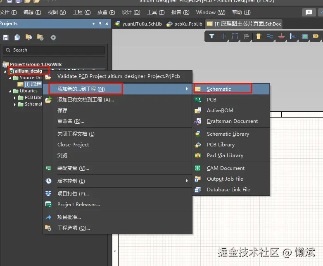
Task: Click Validate PCB Project menu entry
Action: (118, 76)
